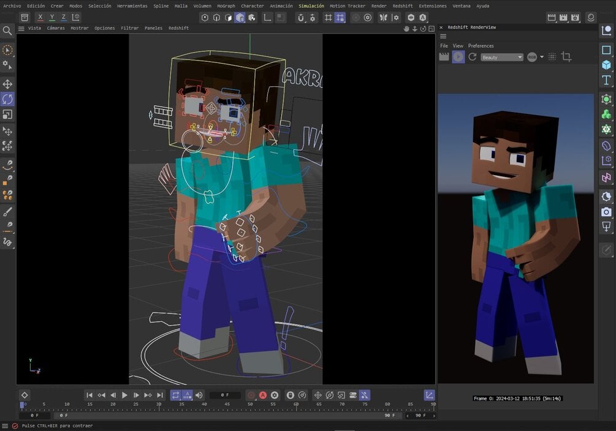Open the status bar hamburger menu at bottom left
The width and height of the screenshot is (616, 431).
[5, 425]
